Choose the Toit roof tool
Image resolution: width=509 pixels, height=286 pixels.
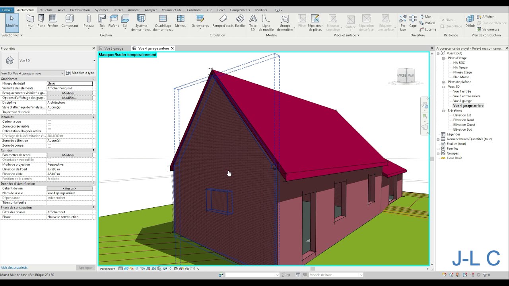click(102, 21)
